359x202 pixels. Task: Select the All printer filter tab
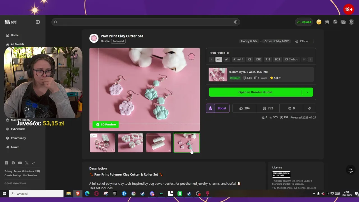click(218, 59)
